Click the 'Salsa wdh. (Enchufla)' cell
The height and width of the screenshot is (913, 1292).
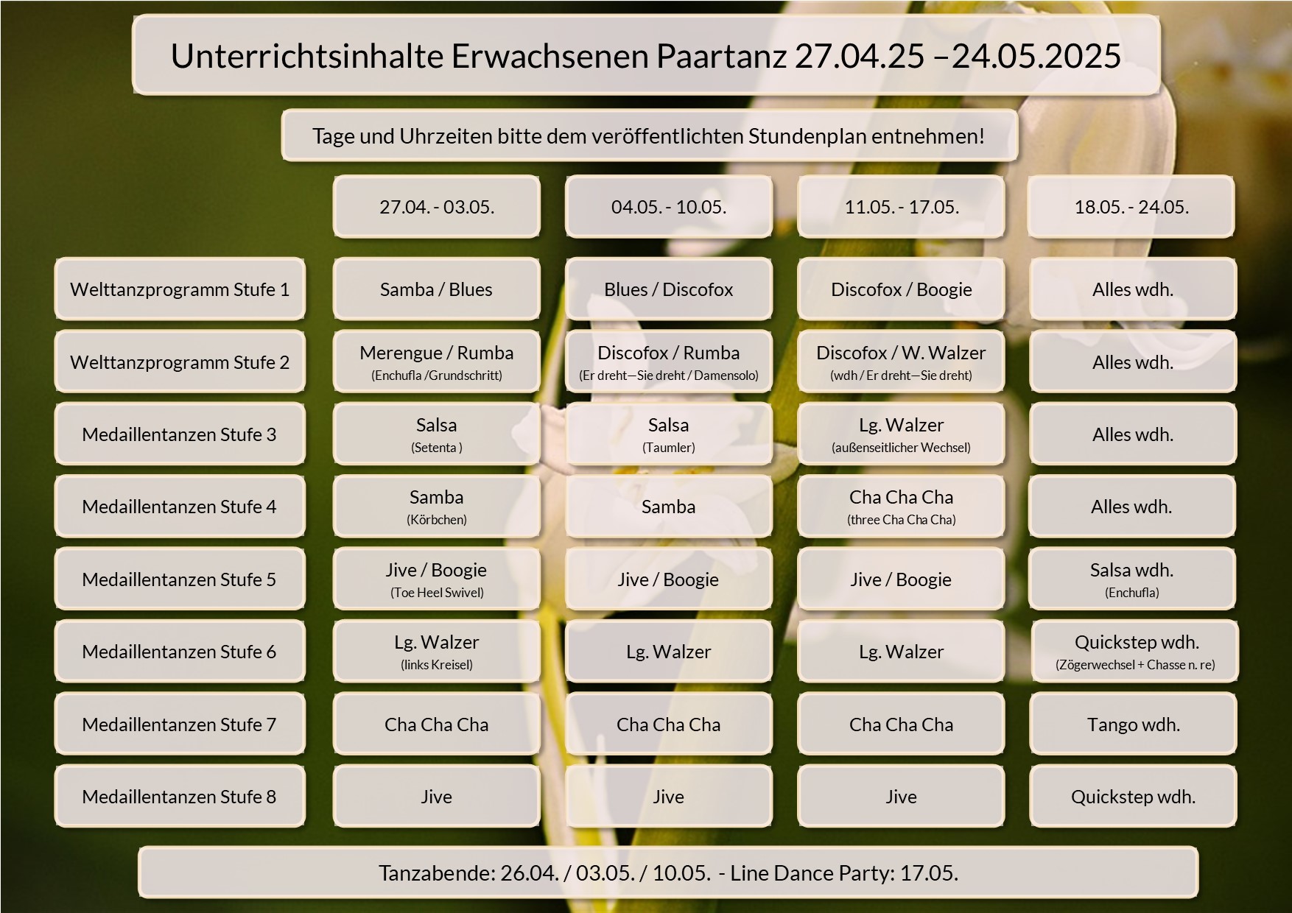(x=1132, y=579)
